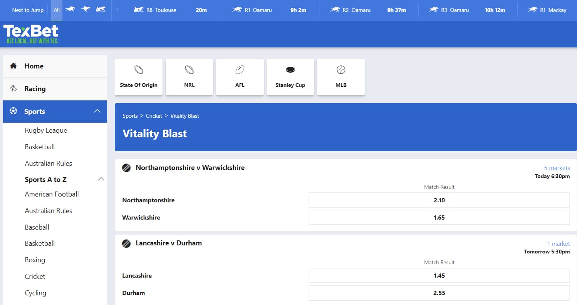This screenshot has height=305, width=577.
Task: Bet on Lancashire at 1.45
Action: click(439, 275)
